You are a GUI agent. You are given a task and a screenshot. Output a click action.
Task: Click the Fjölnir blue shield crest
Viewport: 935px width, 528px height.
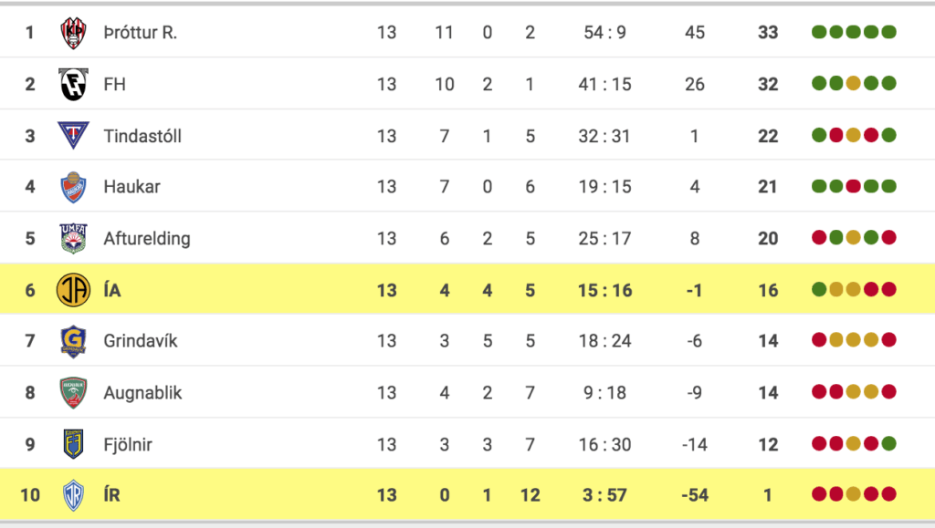[x=73, y=444]
